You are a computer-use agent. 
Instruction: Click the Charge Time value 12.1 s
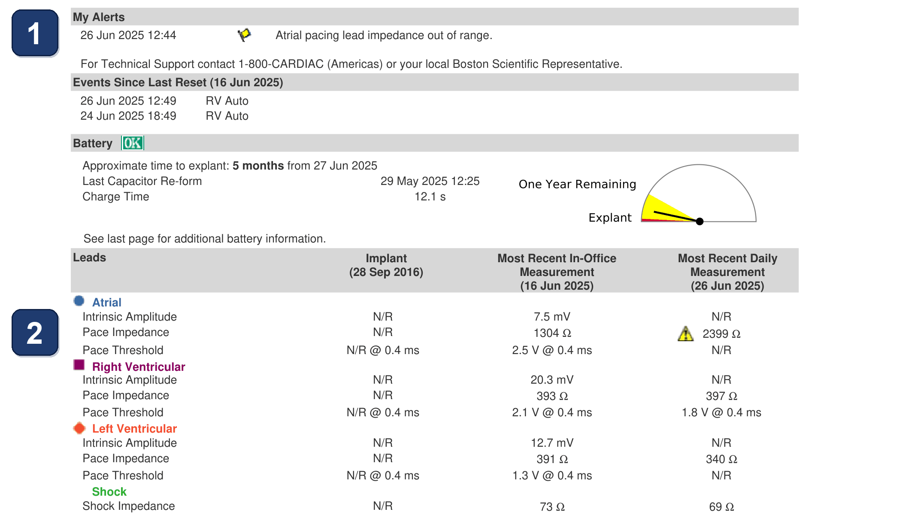430,197
